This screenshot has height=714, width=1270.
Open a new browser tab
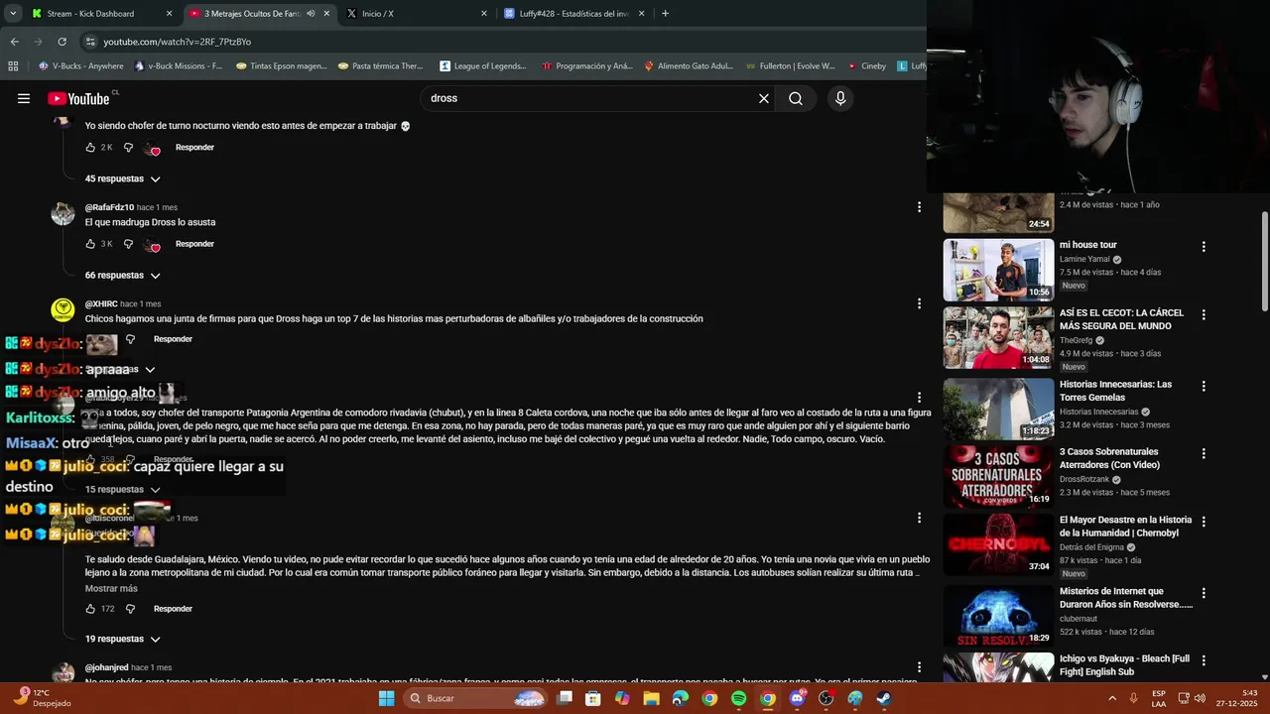665,14
